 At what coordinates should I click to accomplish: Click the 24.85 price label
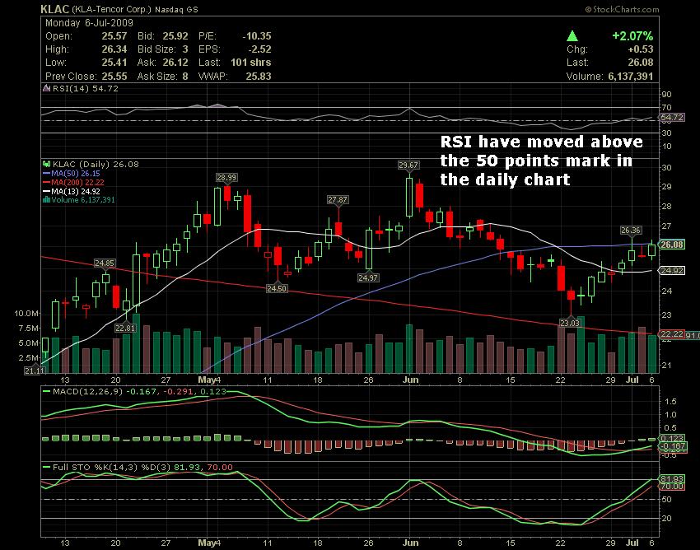(105, 263)
